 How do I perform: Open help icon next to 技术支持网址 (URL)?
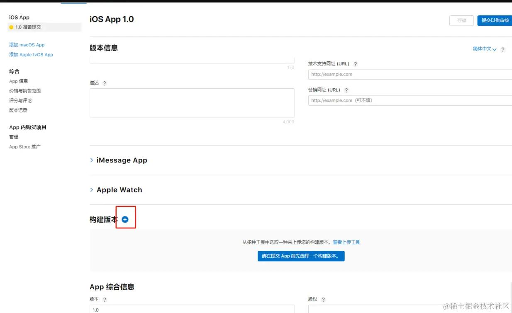tap(355, 64)
